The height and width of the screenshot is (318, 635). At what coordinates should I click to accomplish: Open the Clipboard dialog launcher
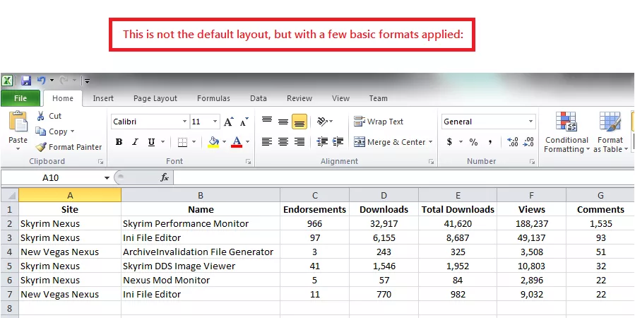pyautogui.click(x=100, y=162)
